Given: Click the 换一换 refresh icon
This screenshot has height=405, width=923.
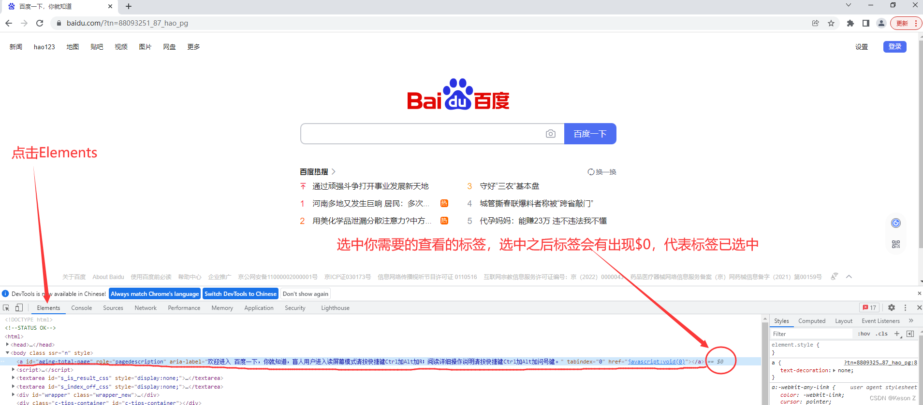Looking at the screenshot, I should tap(591, 172).
